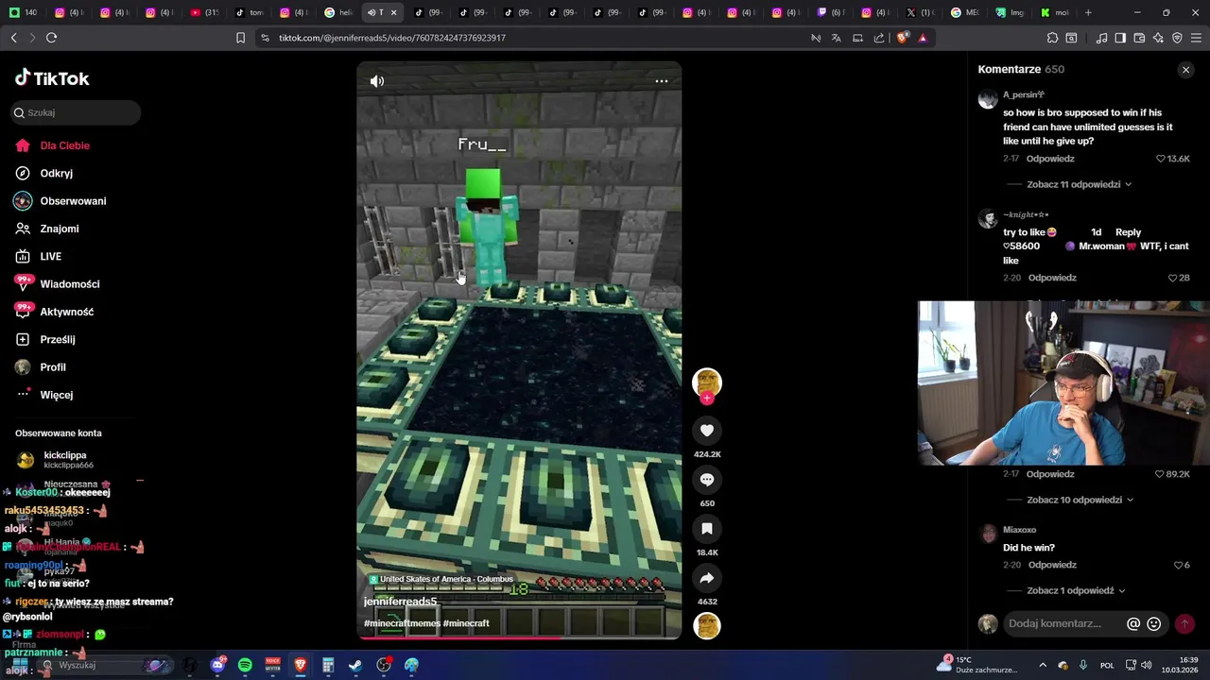The image size is (1210, 680).
Task: Open Miaxoxo's profile name
Action: [x=1020, y=530]
